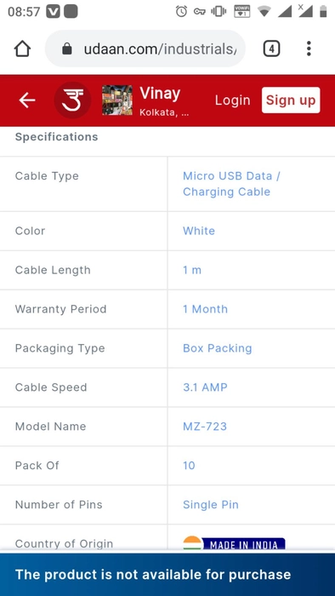Open the MZ-723 model name link
The image size is (335, 596).
pos(205,427)
